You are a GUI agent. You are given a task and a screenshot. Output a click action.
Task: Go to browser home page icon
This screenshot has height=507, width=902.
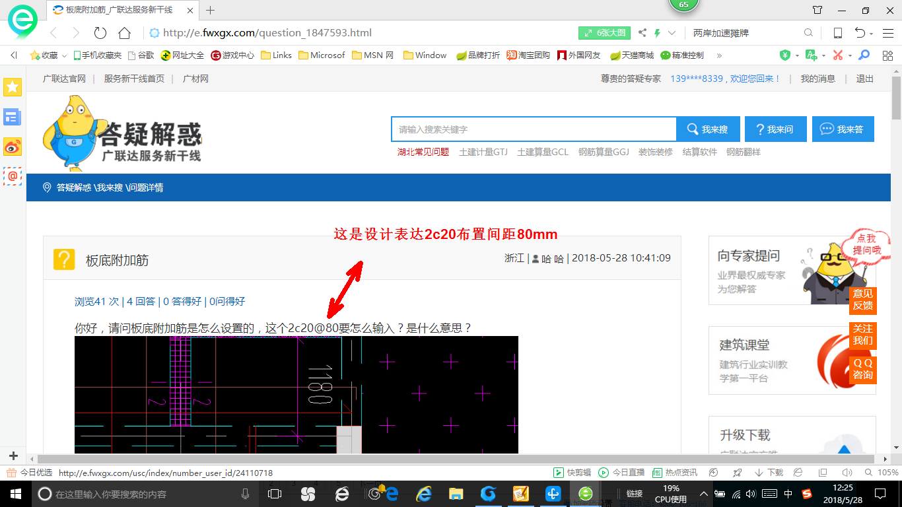click(x=124, y=33)
